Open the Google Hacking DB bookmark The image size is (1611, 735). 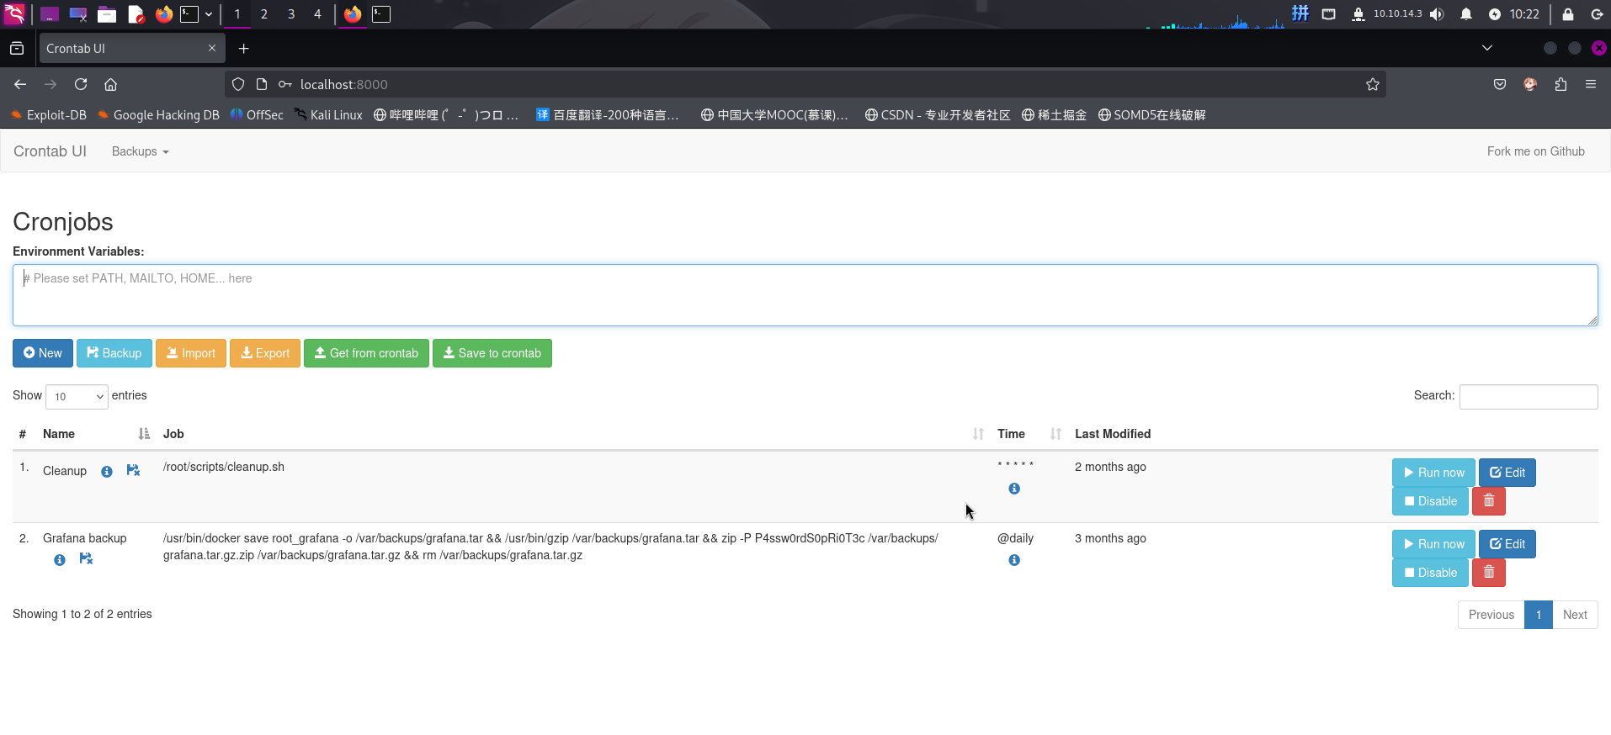(158, 115)
